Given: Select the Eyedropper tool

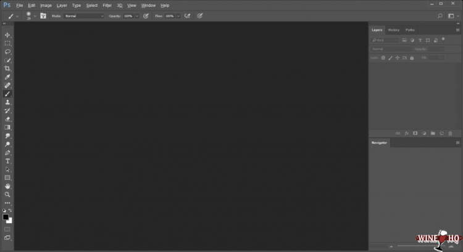Looking at the screenshot, I should tap(7, 77).
